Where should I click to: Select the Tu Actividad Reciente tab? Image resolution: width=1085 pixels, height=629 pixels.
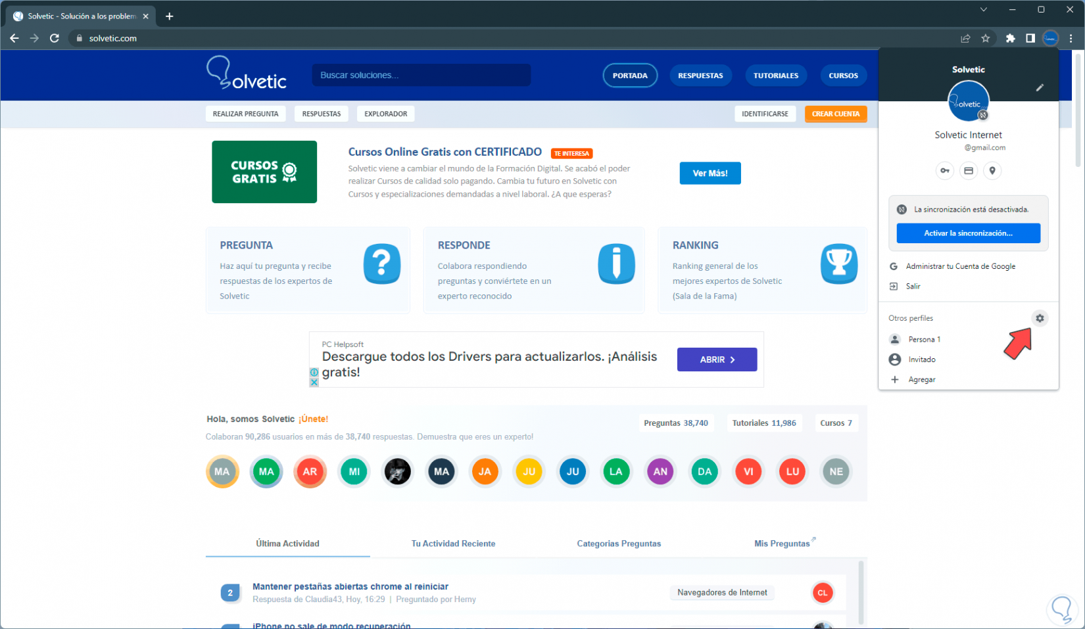pyautogui.click(x=453, y=544)
